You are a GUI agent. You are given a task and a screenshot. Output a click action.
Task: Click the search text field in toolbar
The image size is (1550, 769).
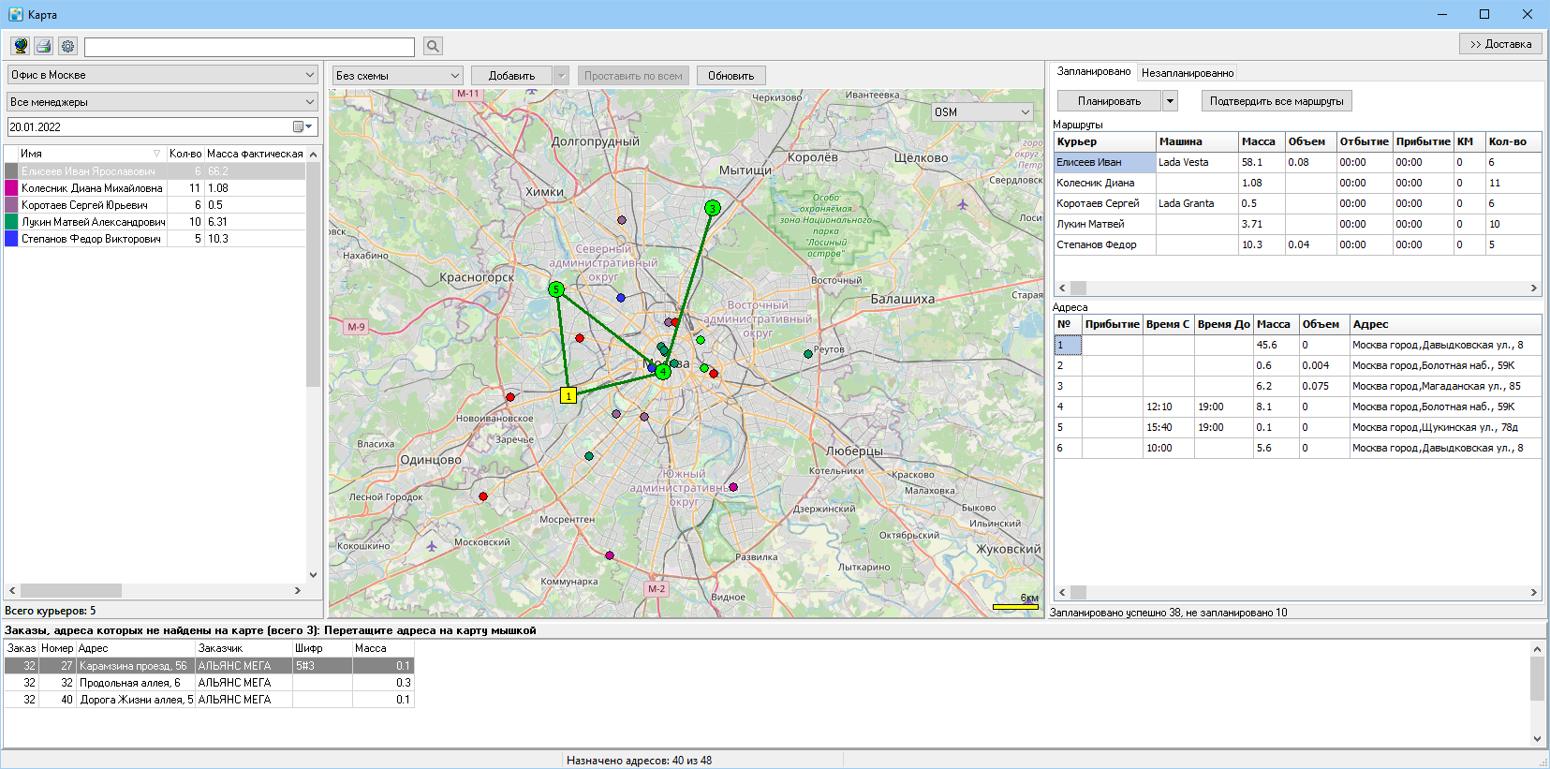pos(249,47)
